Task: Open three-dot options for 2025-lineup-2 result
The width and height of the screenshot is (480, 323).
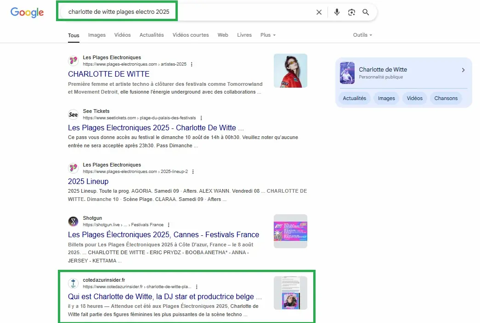Action: tap(193, 172)
